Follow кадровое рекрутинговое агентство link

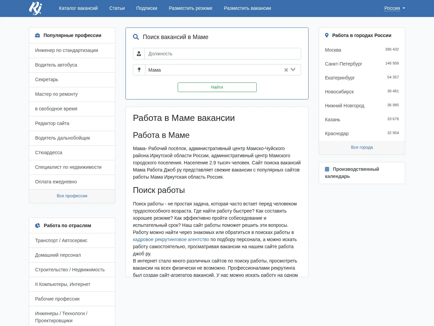tap(171, 239)
